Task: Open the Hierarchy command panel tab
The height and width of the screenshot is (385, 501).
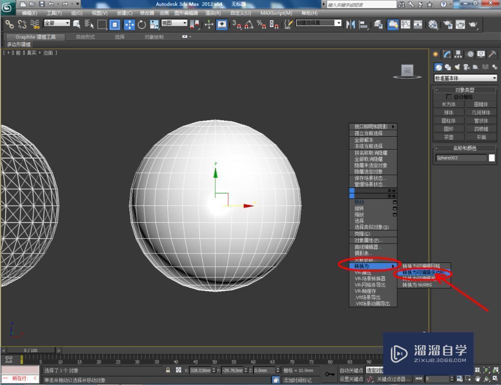Action: [457, 54]
